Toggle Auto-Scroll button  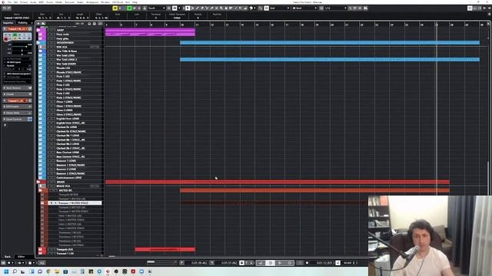tap(175, 8)
